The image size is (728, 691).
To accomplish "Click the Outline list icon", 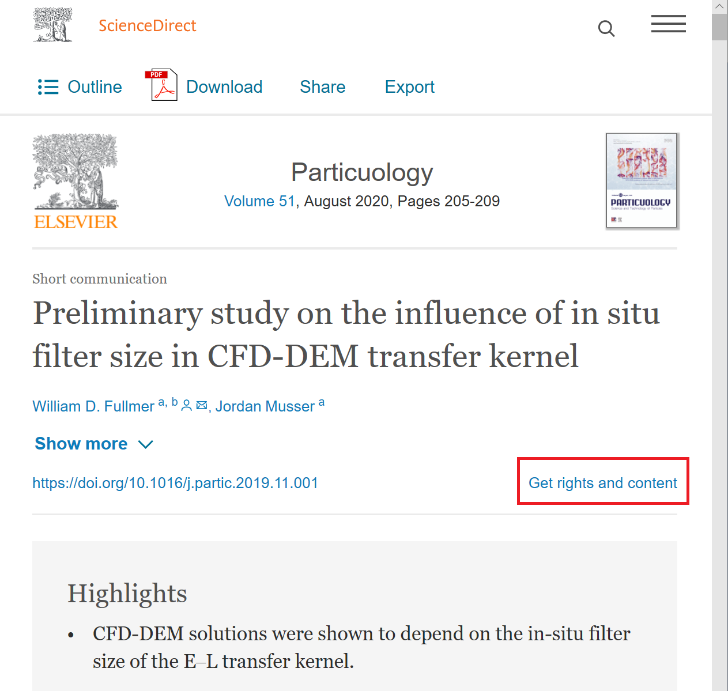I will tap(48, 87).
